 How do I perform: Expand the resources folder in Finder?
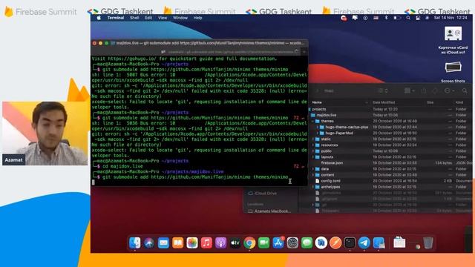click(313, 145)
